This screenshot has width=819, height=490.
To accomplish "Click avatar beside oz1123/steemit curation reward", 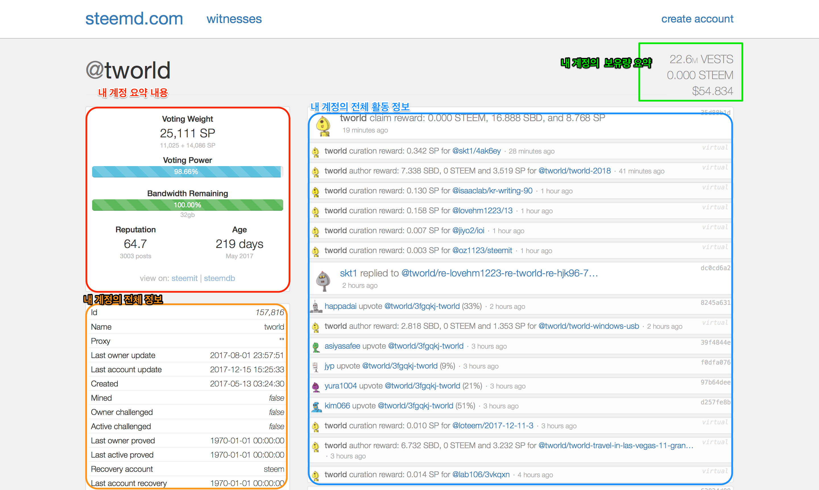I will pos(316,251).
